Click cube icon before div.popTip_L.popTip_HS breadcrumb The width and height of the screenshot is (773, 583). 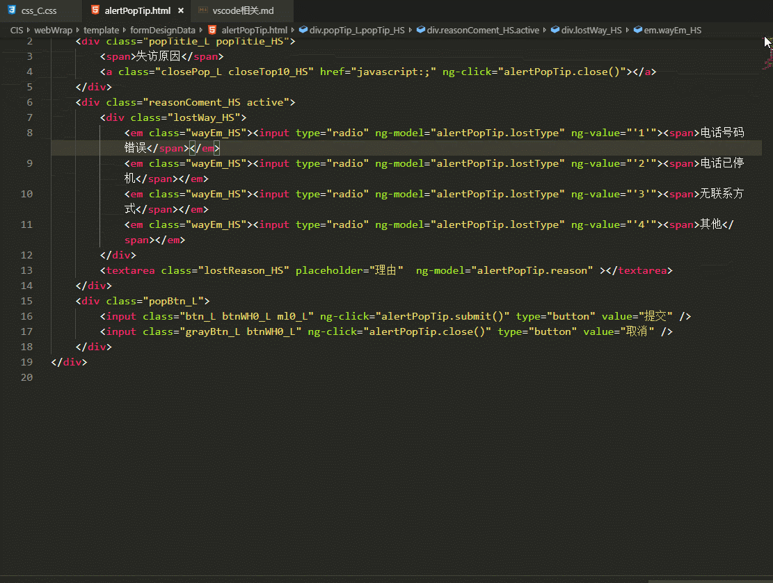pos(303,30)
